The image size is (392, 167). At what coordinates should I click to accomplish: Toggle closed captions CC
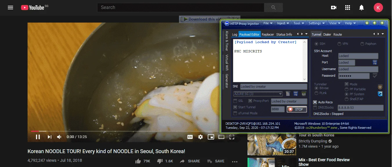(x=190, y=137)
